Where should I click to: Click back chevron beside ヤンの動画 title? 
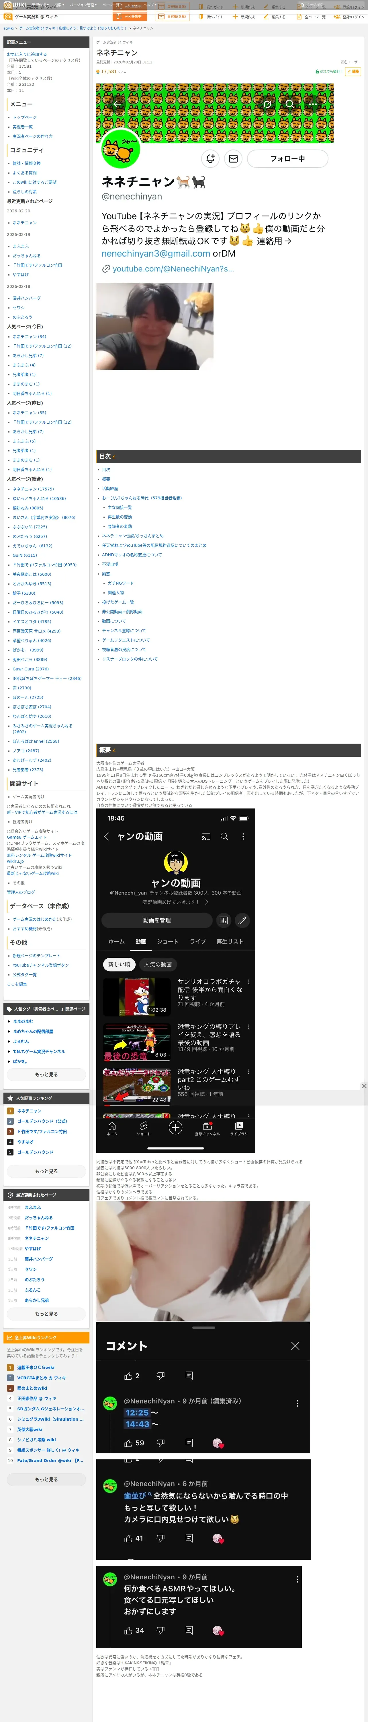(x=106, y=836)
